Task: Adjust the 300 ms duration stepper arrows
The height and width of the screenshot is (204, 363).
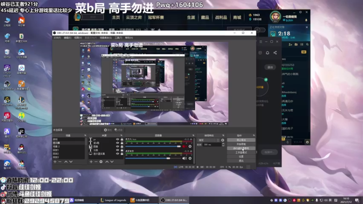Action: pos(223,145)
